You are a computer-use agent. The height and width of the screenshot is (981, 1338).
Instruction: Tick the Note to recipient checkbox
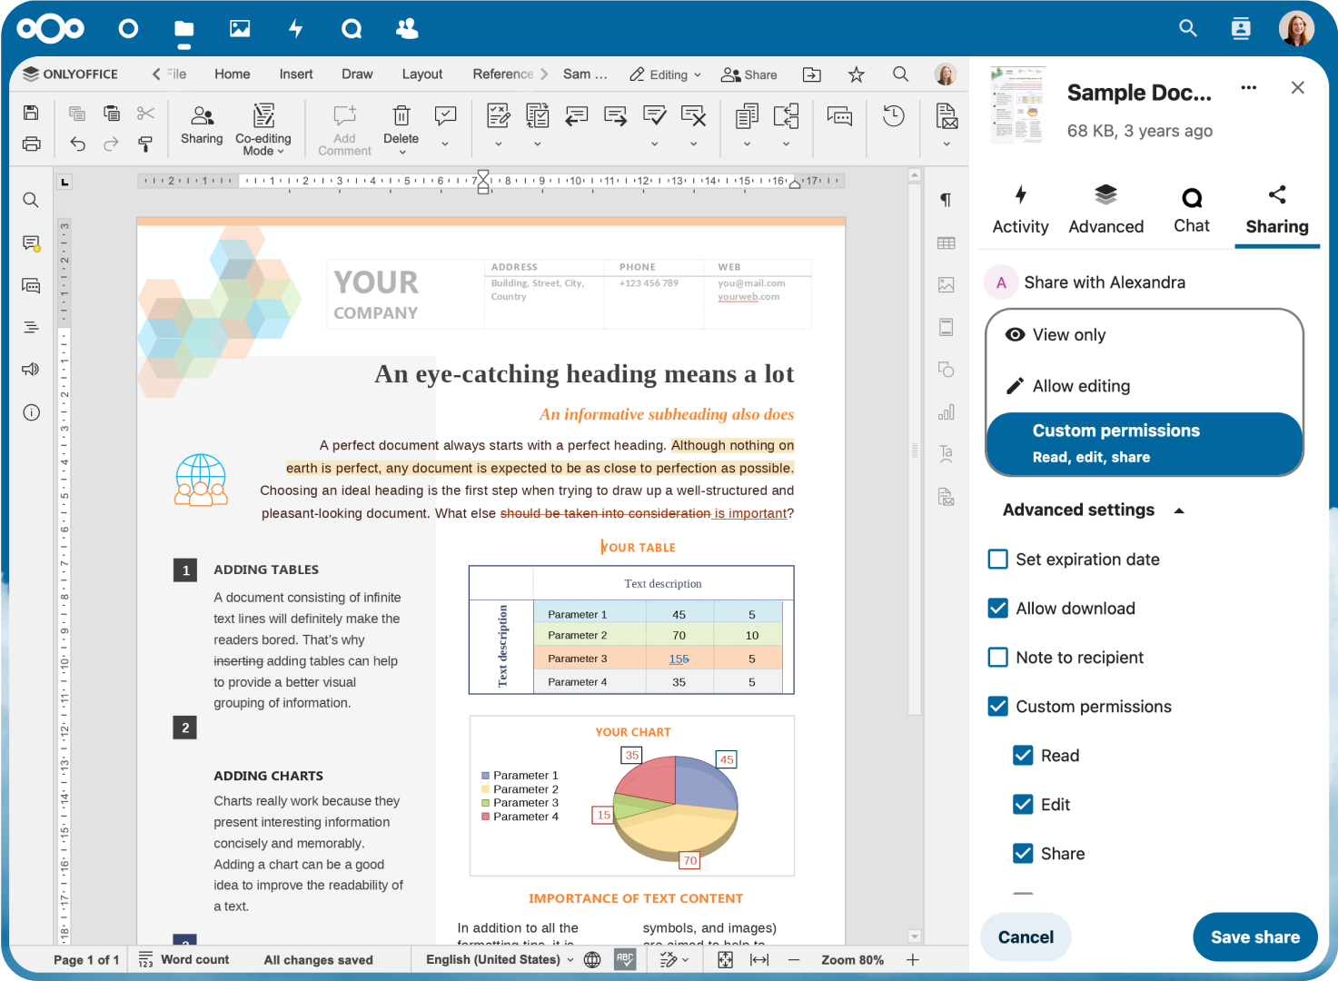(997, 658)
